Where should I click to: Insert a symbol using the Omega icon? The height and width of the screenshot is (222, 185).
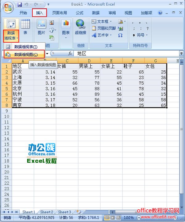(120, 35)
